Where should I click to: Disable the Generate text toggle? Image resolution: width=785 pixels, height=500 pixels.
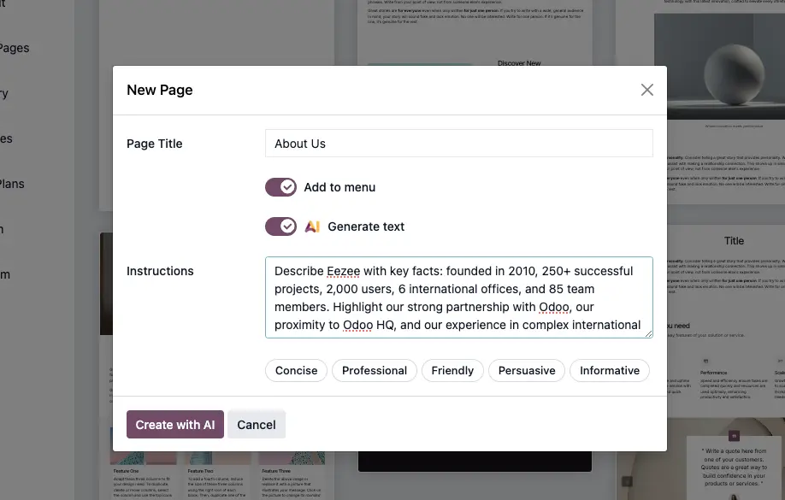(280, 226)
